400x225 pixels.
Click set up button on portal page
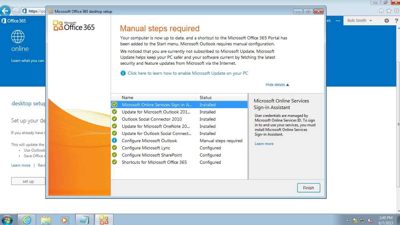28,181
